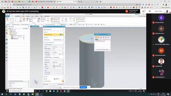Viewport: 171px width, 96px height.
Task: Open the thread Size dropdown
Action: click(58, 47)
